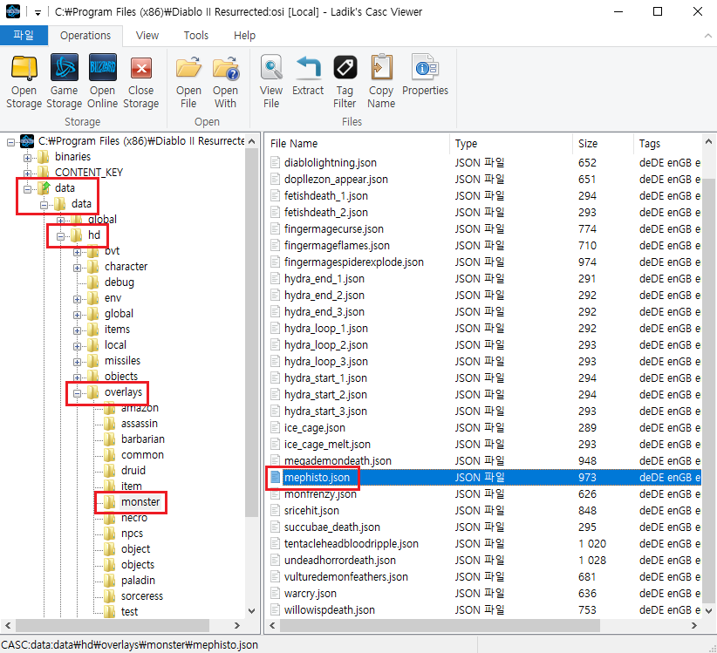
Task: Click the file icon of succubae_death.json
Action: (275, 527)
